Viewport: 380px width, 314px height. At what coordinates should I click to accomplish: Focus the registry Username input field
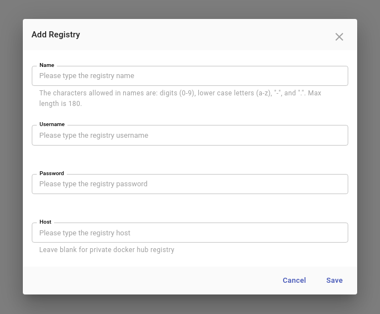coord(190,135)
